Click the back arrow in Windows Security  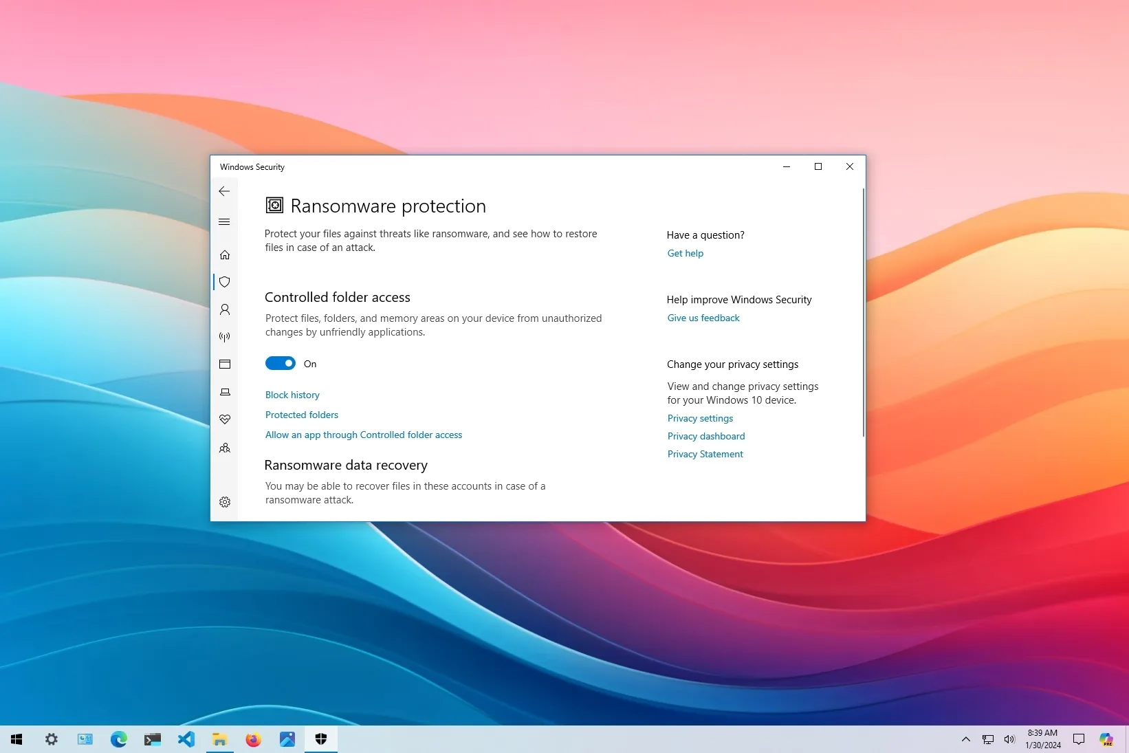[x=224, y=191]
